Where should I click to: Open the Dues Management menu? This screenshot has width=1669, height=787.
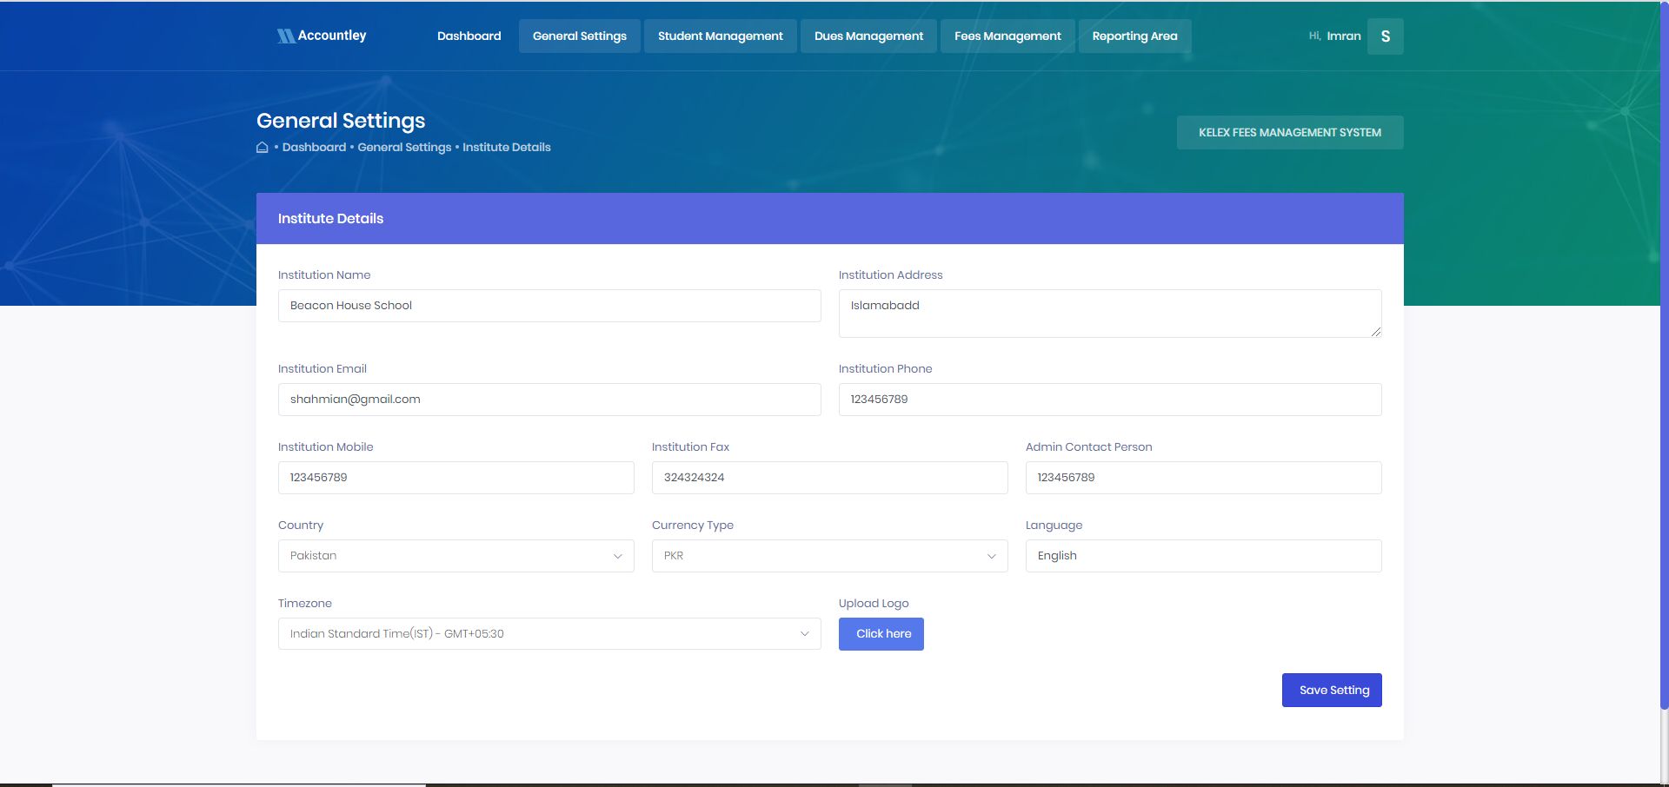tap(868, 36)
